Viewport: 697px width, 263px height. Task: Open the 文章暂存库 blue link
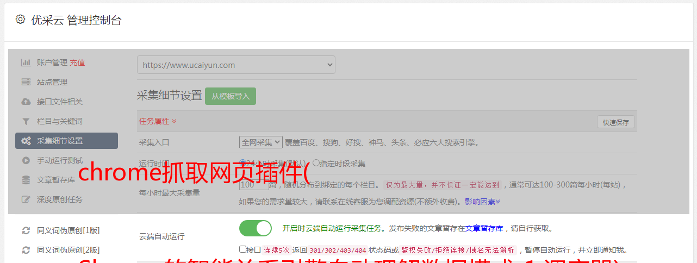coord(484,228)
